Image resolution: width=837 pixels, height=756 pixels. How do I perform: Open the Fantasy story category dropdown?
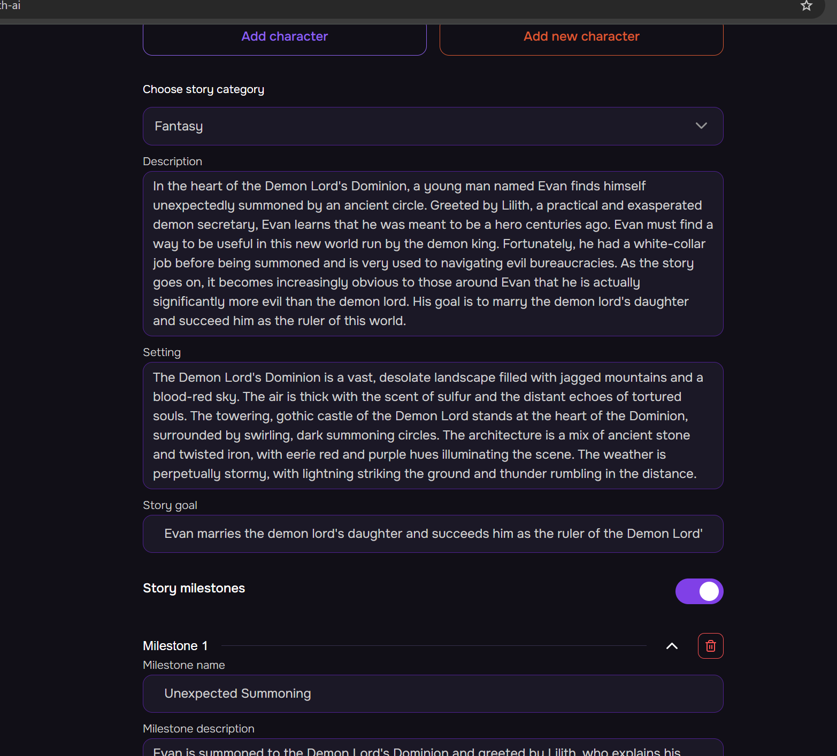tap(432, 126)
